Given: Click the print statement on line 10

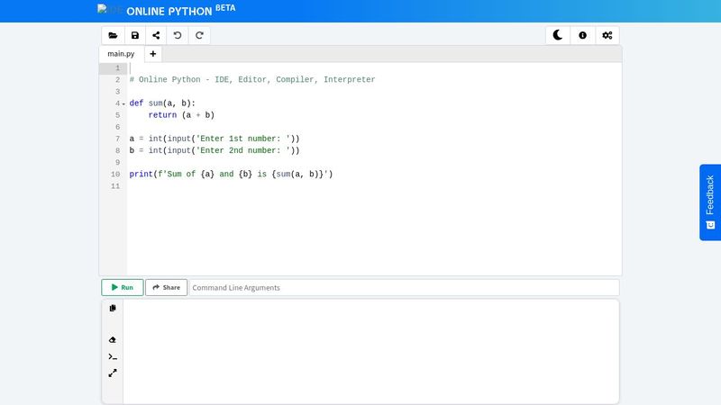Looking at the screenshot, I should click(x=231, y=174).
